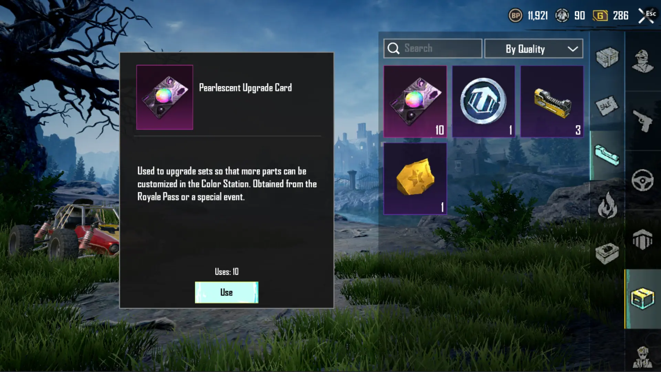Select the silver-blue coin token item
The image size is (661, 372).
(x=483, y=102)
